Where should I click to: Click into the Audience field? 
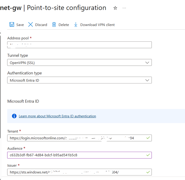(79, 155)
